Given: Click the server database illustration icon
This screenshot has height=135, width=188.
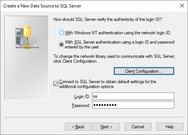Looking at the screenshot, I should click(x=27, y=37).
